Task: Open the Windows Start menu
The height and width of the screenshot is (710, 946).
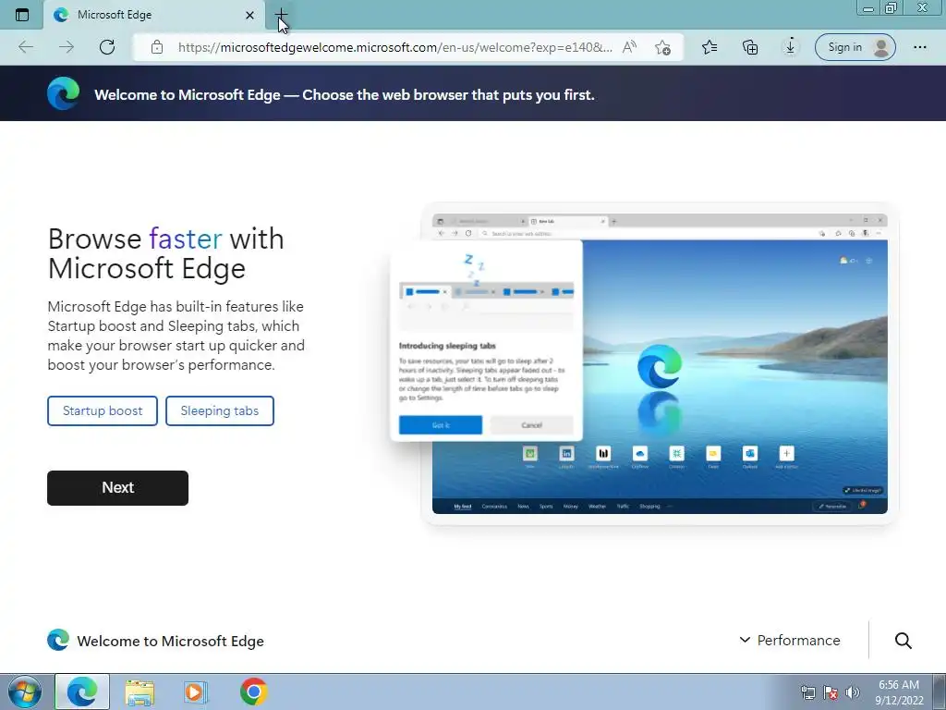Action: click(25, 692)
